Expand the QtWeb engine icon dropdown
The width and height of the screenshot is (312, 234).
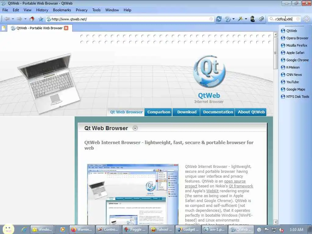tap(234, 19)
